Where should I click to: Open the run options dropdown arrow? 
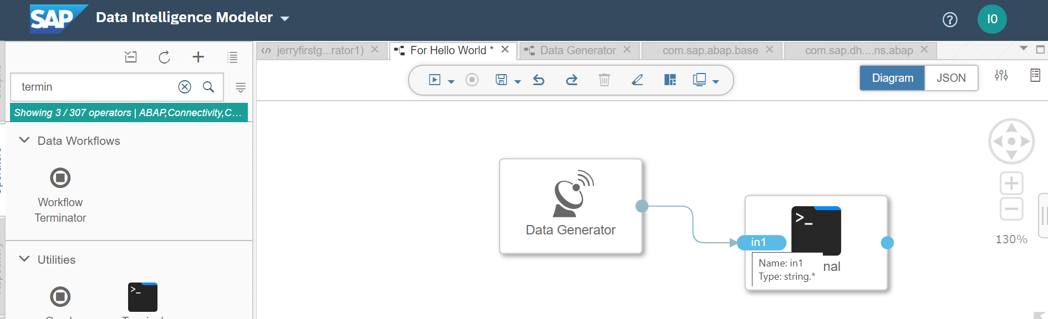pyautogui.click(x=451, y=82)
